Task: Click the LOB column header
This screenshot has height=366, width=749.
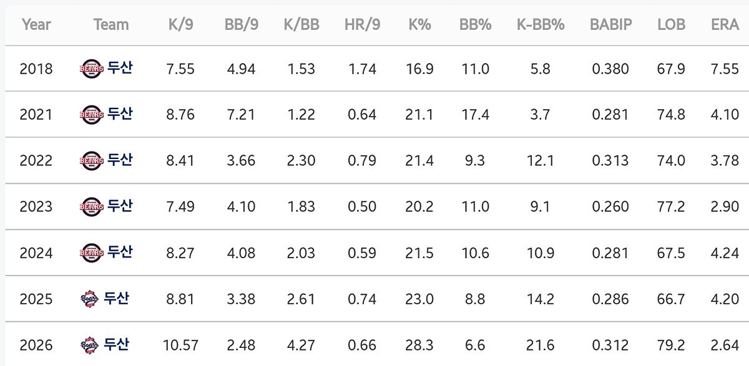Action: (671, 25)
